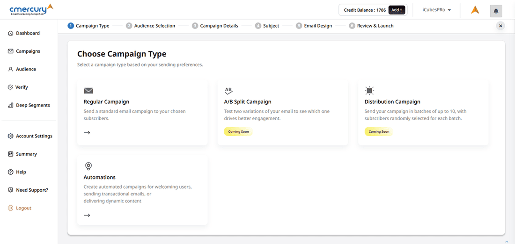Click the notification bell icon
515x244 pixels.
496,11
